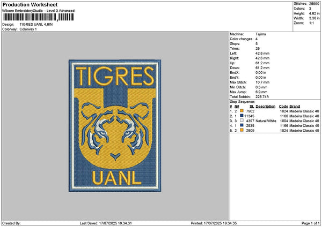
Task: Click the 'Stop Sequence:' heading
Action: [243, 102]
